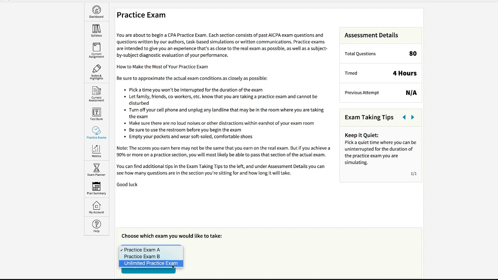
Task: Click the Exam Taking Tips heading
Action: 369,117
